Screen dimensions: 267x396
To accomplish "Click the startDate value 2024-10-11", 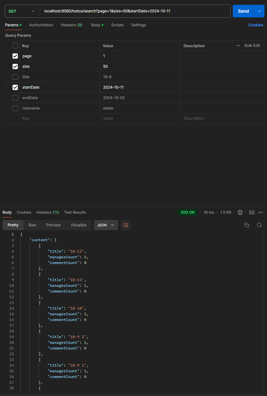I will pos(140,87).
